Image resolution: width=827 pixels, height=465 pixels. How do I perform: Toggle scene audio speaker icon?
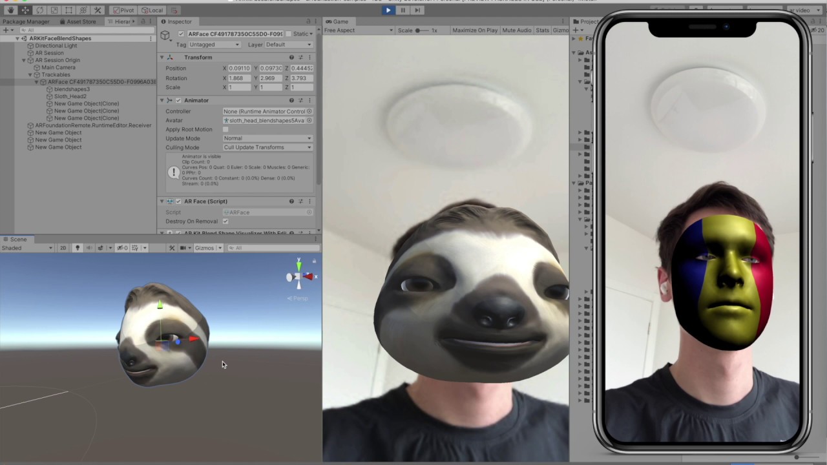coord(89,248)
